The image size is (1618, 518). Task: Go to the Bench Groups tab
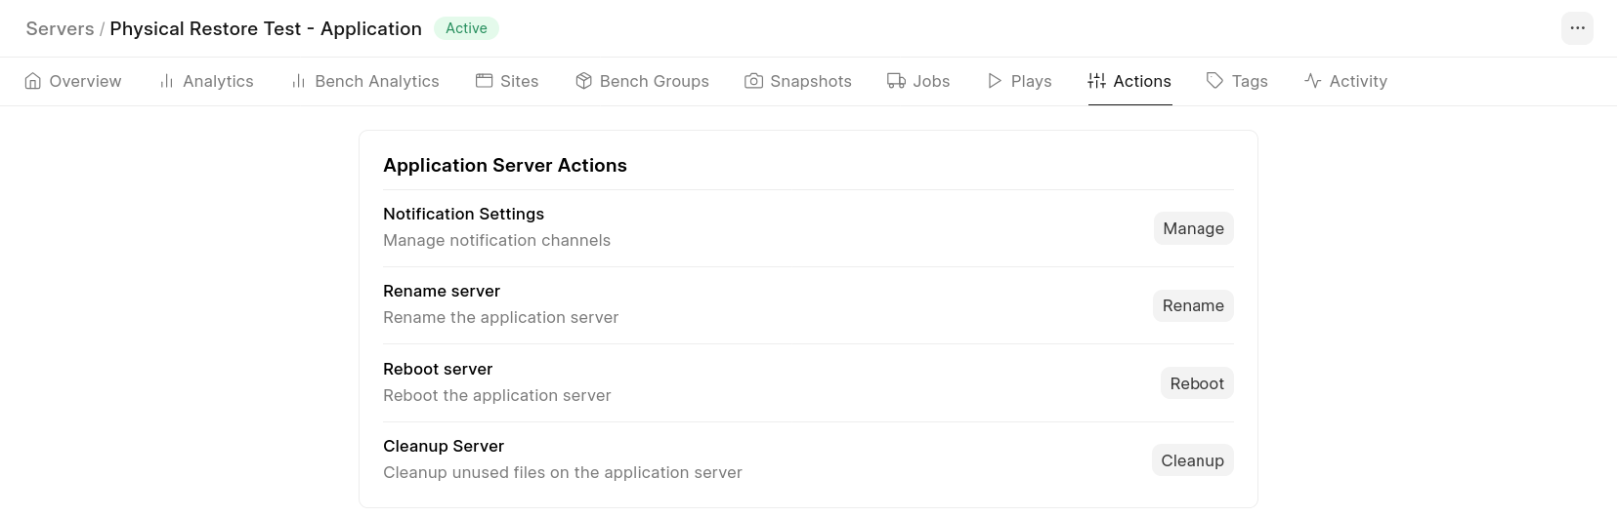click(x=654, y=81)
